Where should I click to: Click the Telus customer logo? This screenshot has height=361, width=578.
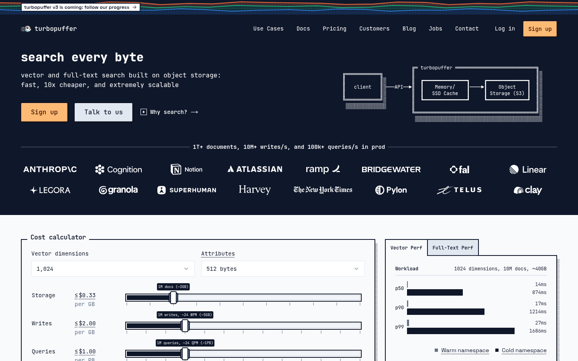[x=460, y=190]
